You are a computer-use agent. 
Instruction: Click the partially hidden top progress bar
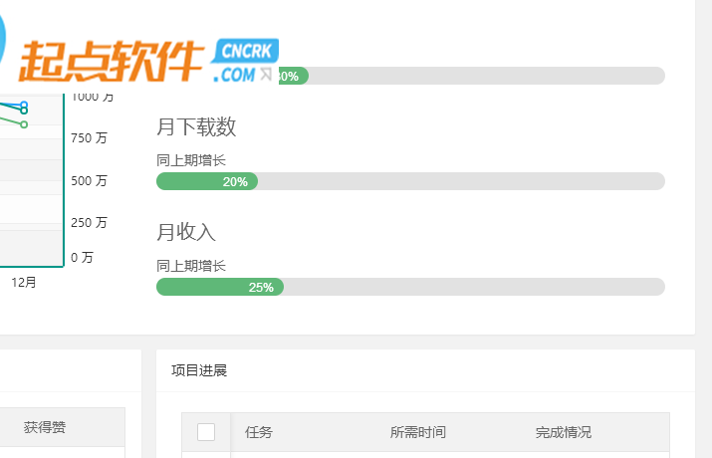[472, 76]
